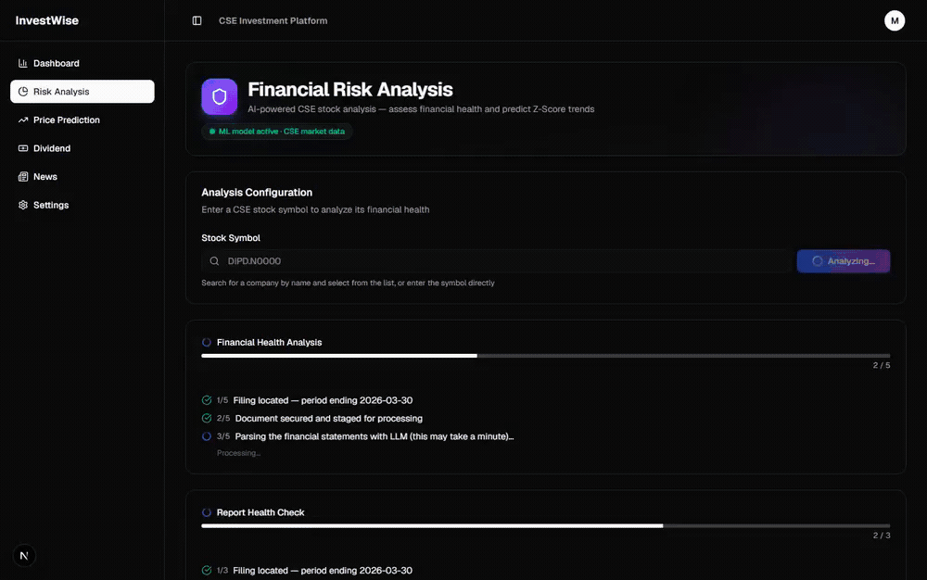Click the ML model active status badge
Screen dimensions: 927x580
(276, 132)
